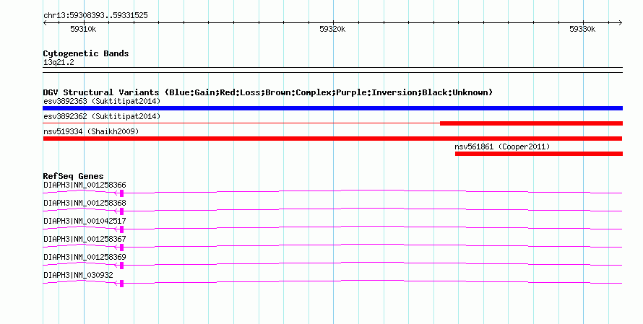This screenshot has height=324, width=643.
Task: Click the red nsv561861 loss bar
Action: tap(539, 154)
